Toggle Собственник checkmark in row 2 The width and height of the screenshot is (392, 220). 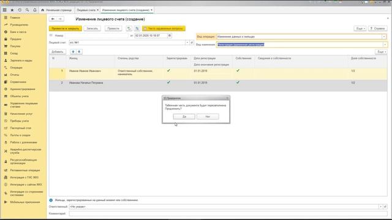[238, 82]
